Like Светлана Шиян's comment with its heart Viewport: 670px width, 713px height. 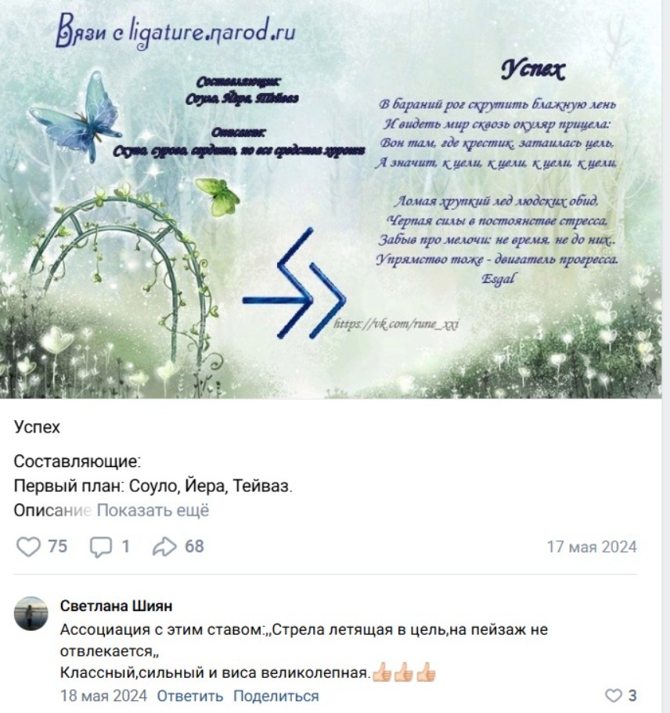pos(613,695)
